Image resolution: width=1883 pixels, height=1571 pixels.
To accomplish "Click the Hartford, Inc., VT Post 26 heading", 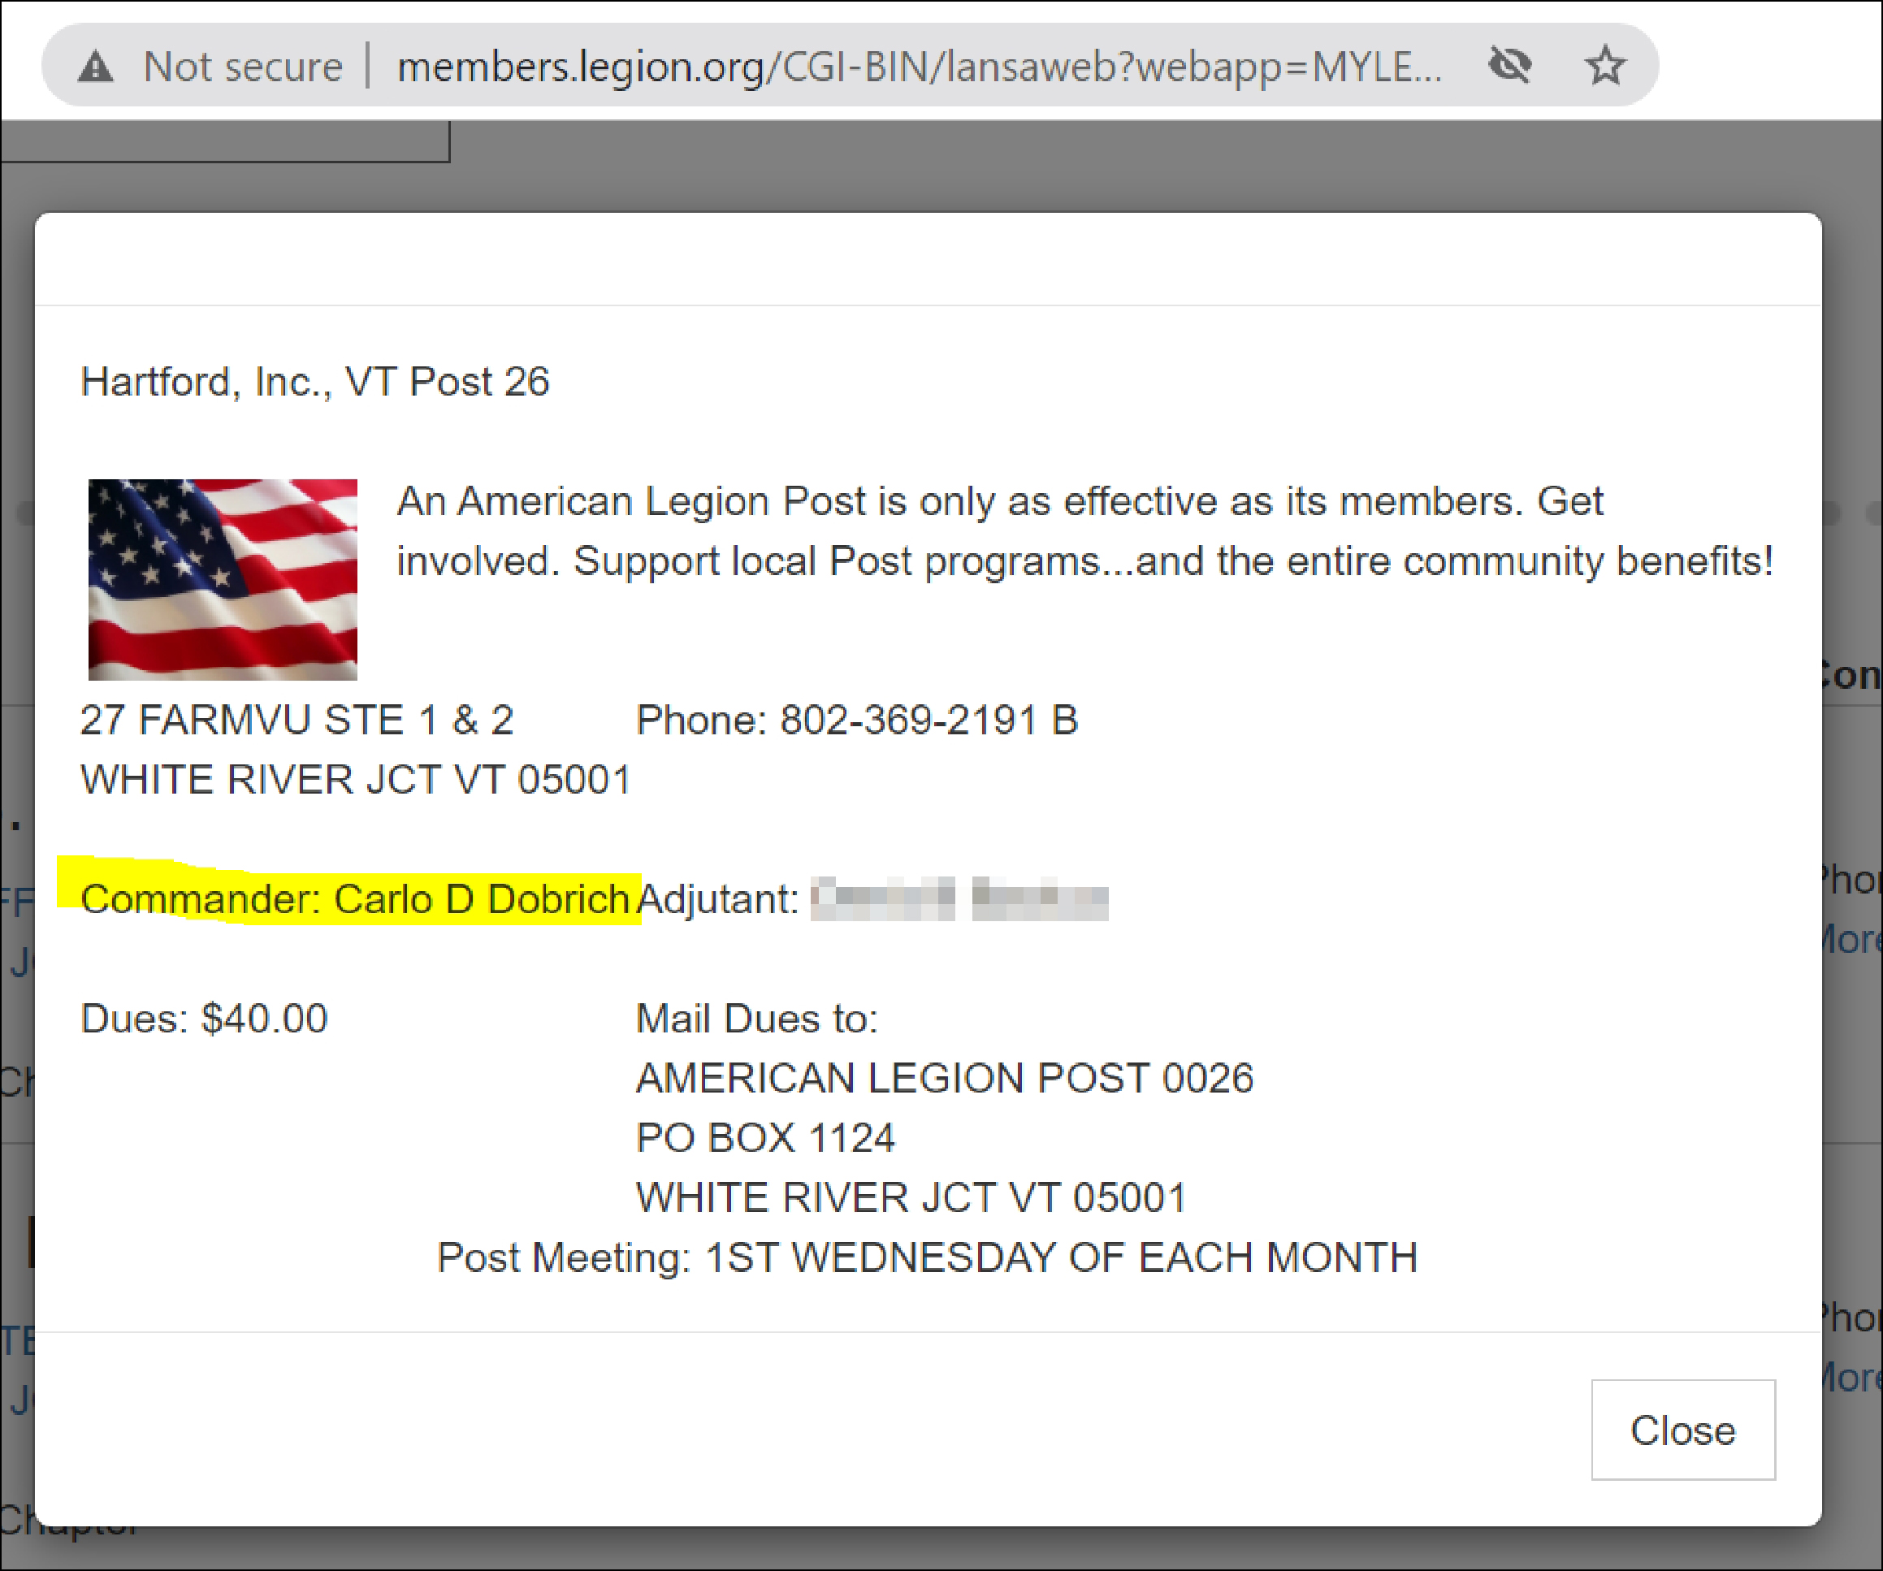I will pyautogui.click(x=314, y=382).
